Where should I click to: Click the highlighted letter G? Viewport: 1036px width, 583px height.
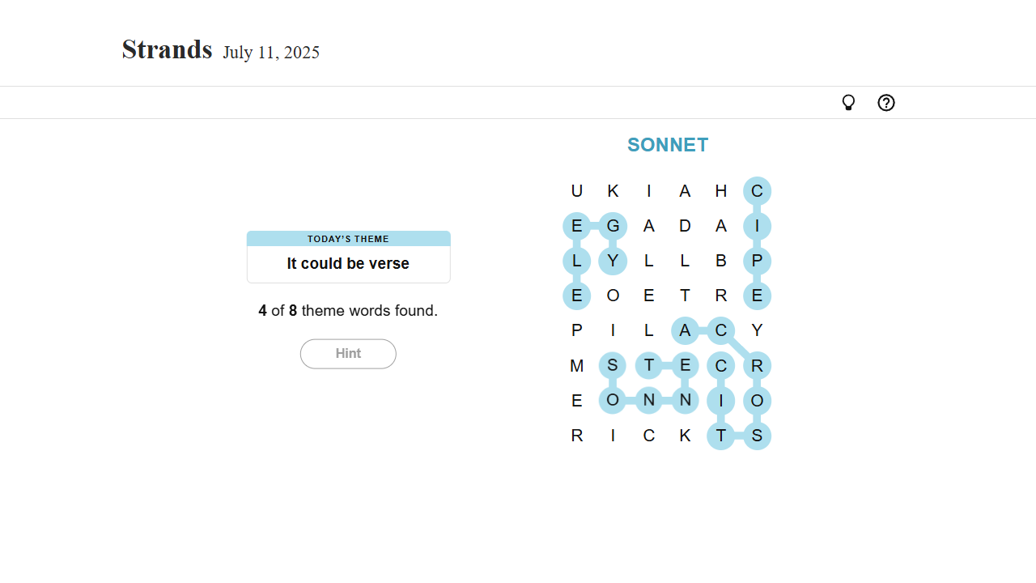(x=613, y=226)
